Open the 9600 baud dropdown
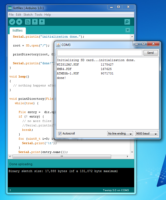Viewport: 166px width, 200px height. (146, 133)
